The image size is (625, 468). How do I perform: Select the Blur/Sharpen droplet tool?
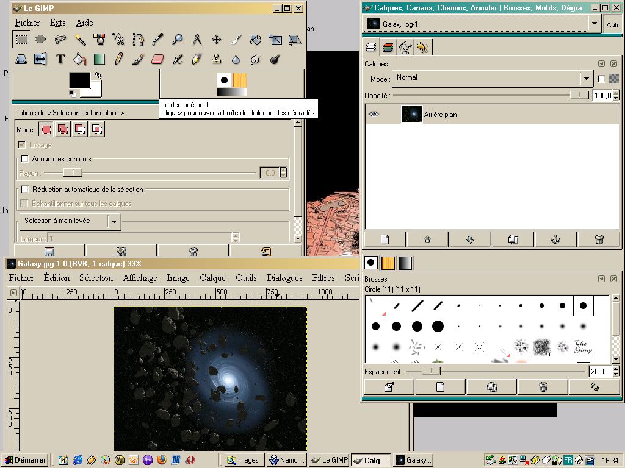pyautogui.click(x=236, y=59)
